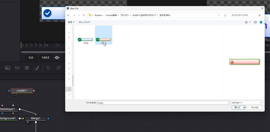The width and height of the screenshot is (270, 132).
Task: Open the All Files file type dropdown
Action: (247, 103)
